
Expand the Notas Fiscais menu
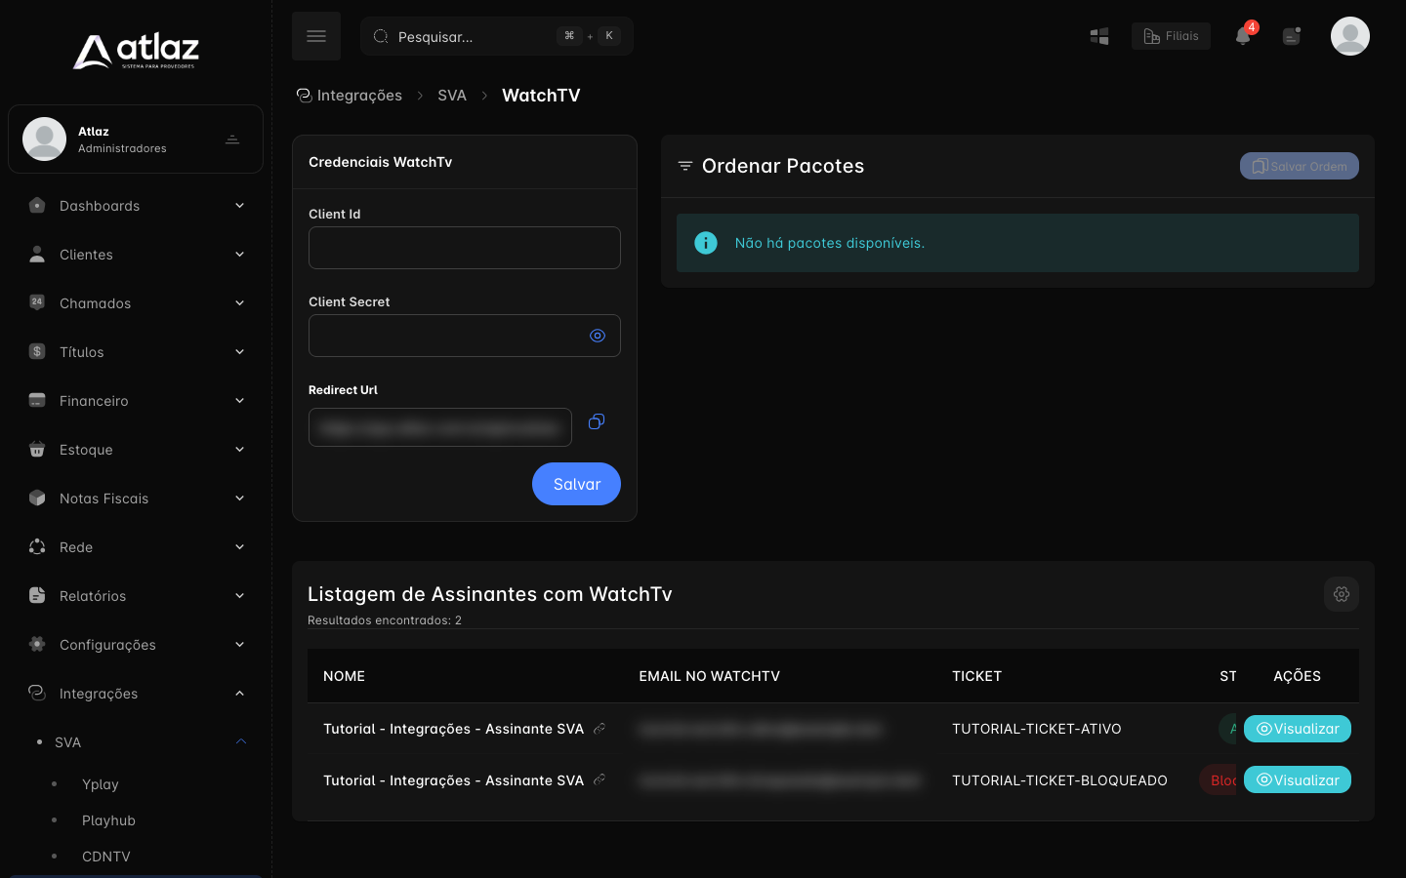tap(136, 499)
